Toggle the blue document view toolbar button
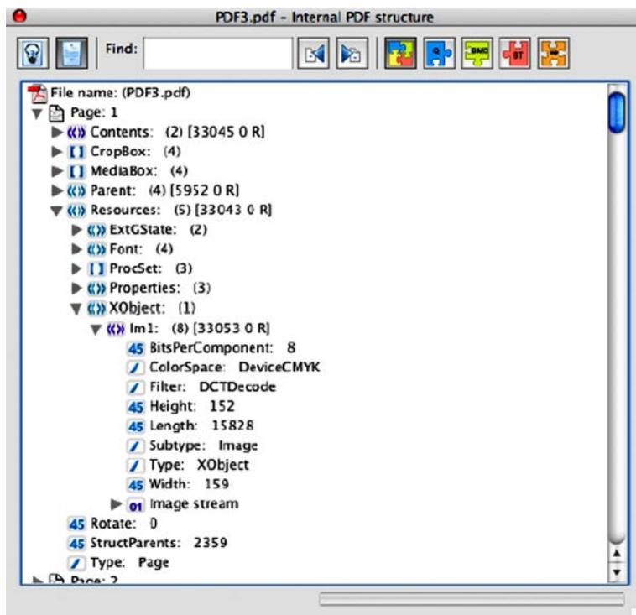 [72, 53]
